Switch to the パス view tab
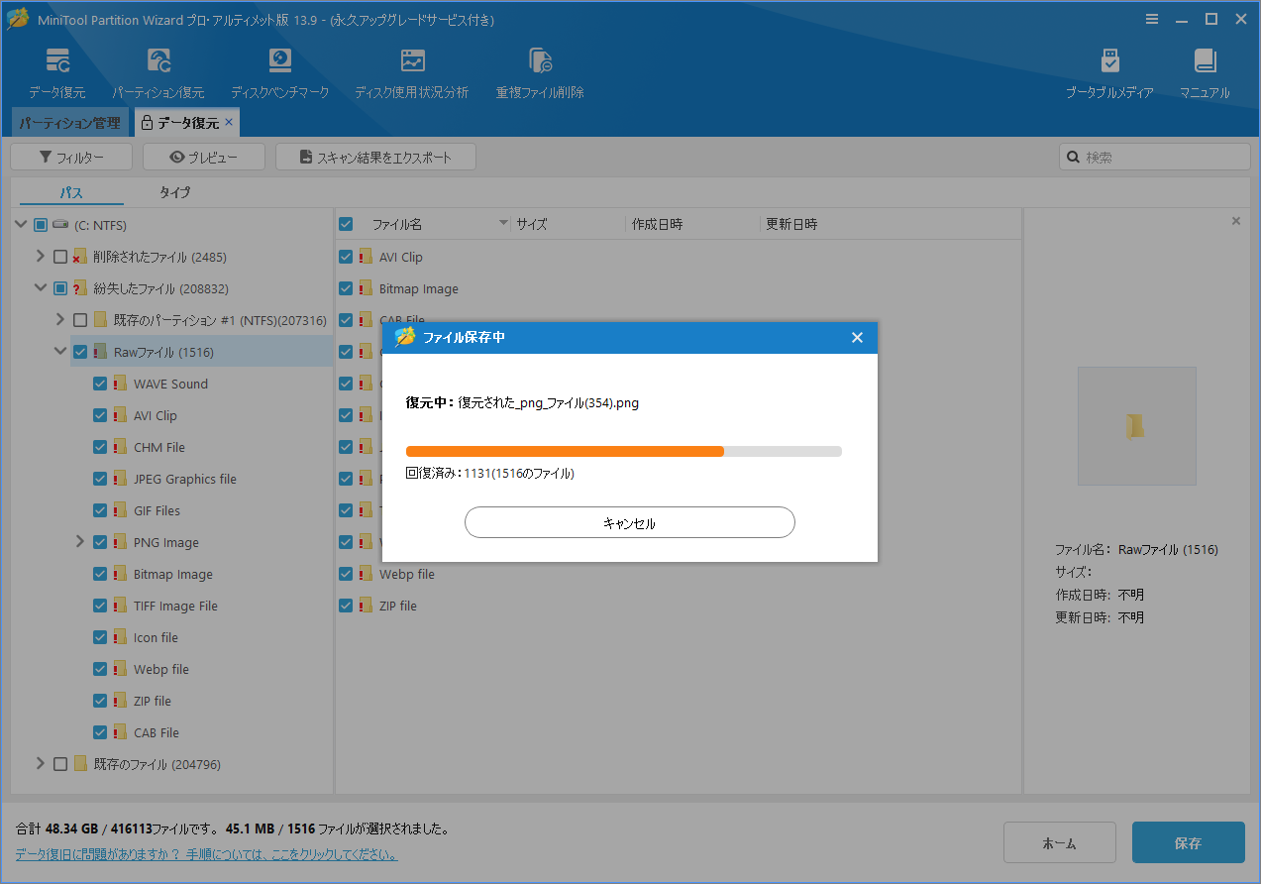 [71, 192]
